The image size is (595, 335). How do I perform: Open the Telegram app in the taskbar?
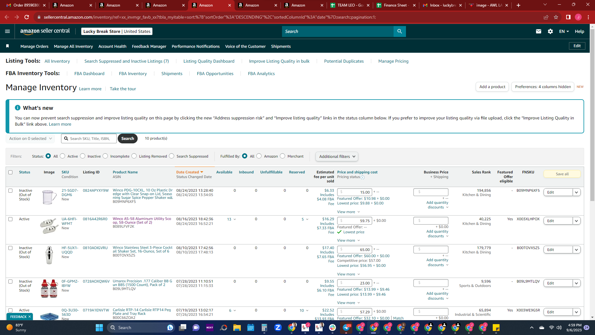(346, 328)
